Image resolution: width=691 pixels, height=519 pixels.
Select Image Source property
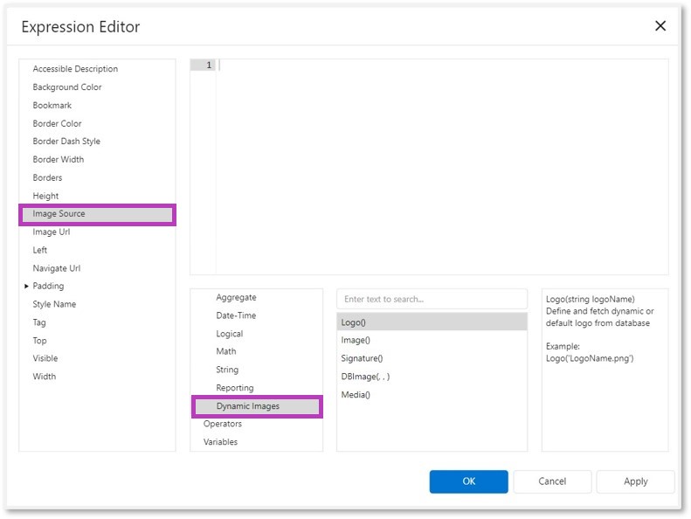[x=59, y=214]
